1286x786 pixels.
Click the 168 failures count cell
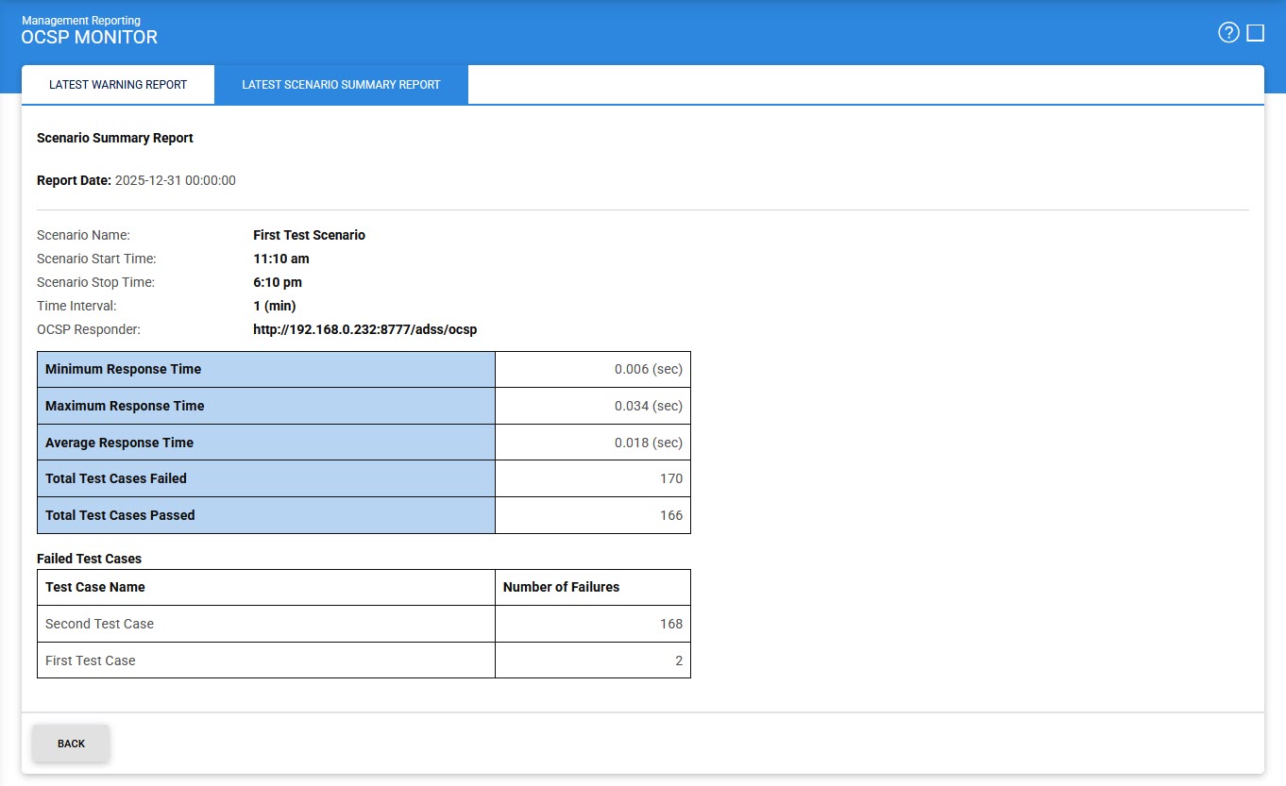pyautogui.click(x=670, y=624)
